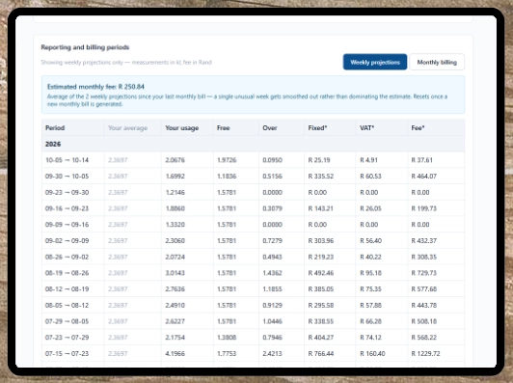
Task: Click usage value 1.6992
Action: click(x=175, y=177)
